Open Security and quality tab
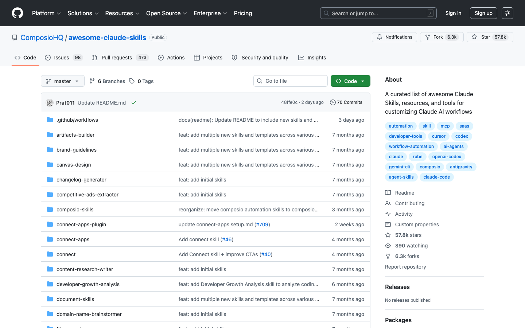The image size is (525, 328). [x=260, y=58]
